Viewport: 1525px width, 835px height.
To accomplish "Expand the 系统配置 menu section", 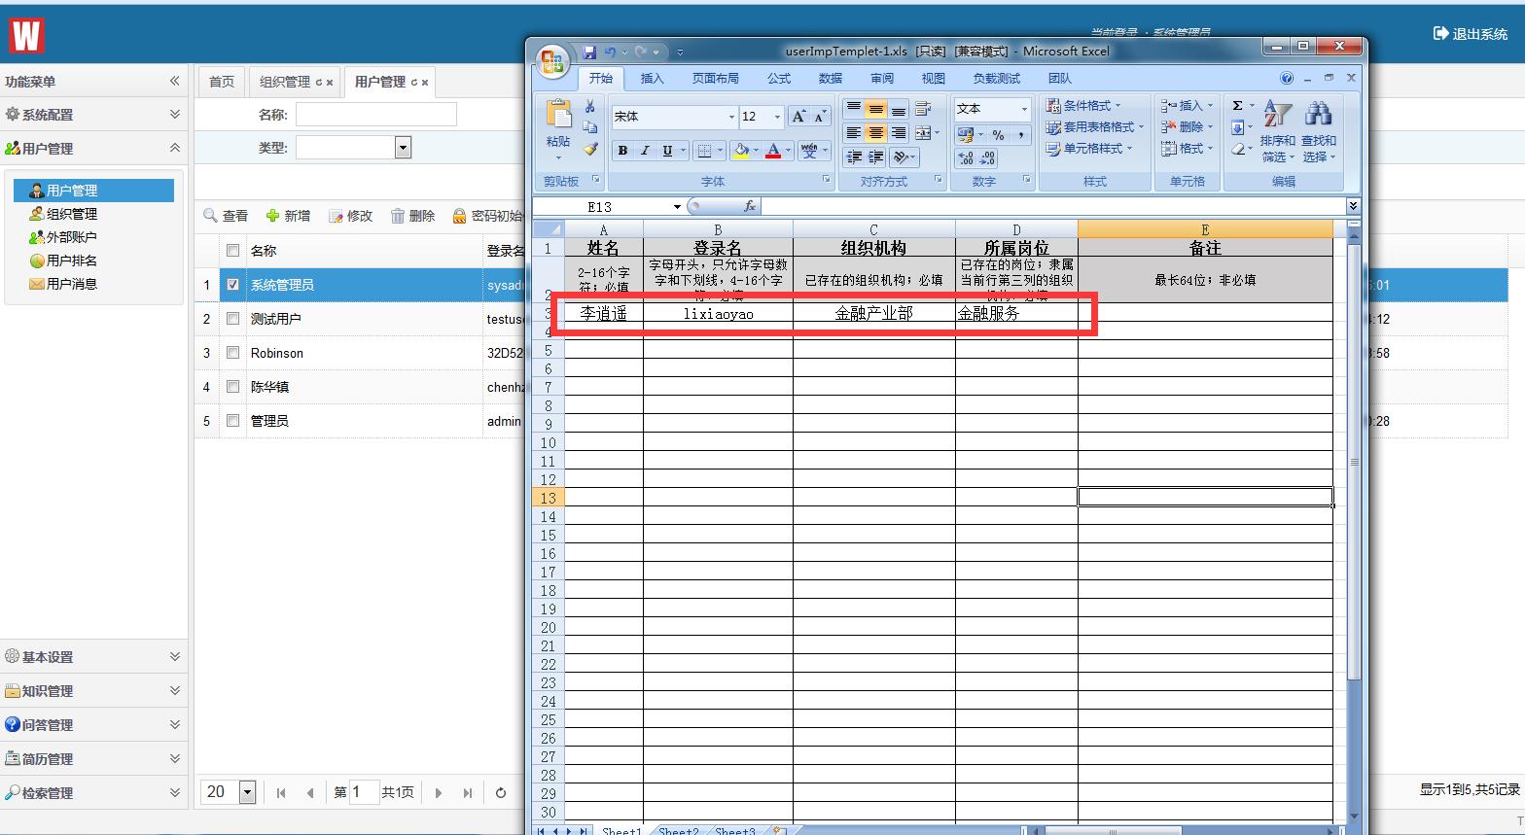I will click(x=175, y=115).
